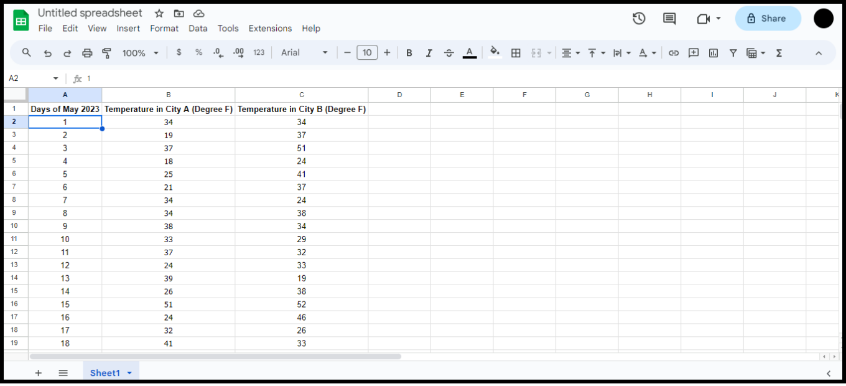The width and height of the screenshot is (846, 386).
Task: Open the account profile avatar
Action: (824, 19)
